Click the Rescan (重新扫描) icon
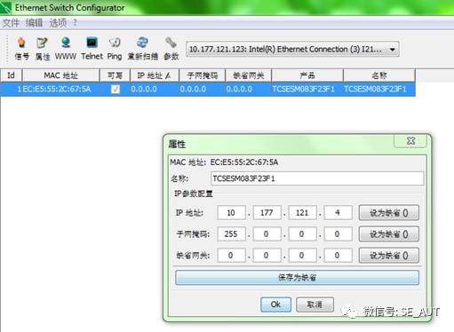 (x=142, y=49)
